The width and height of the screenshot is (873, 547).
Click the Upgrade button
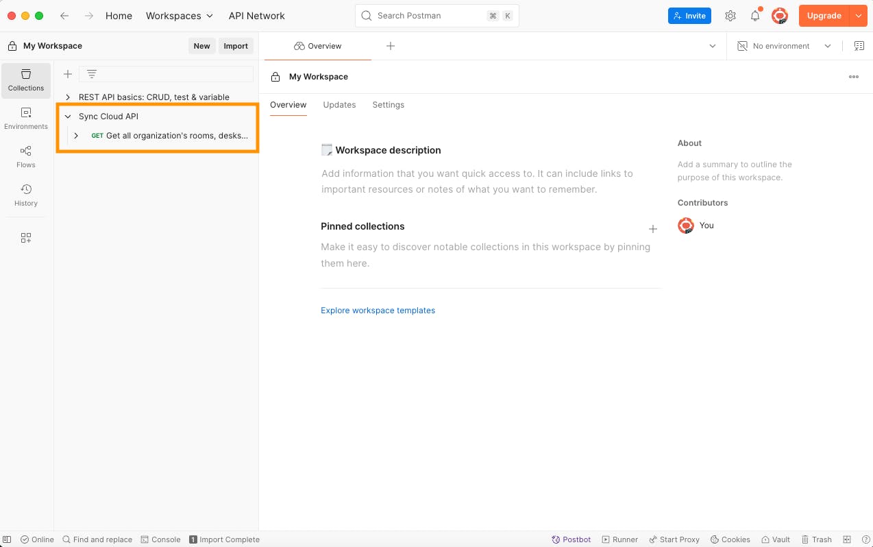tap(824, 16)
